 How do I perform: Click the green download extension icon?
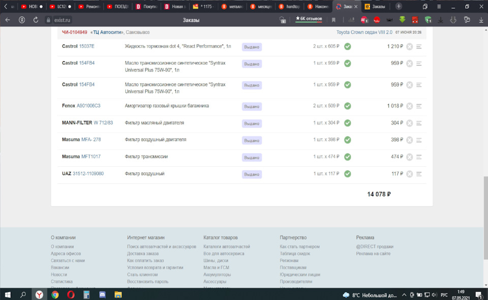click(x=403, y=20)
